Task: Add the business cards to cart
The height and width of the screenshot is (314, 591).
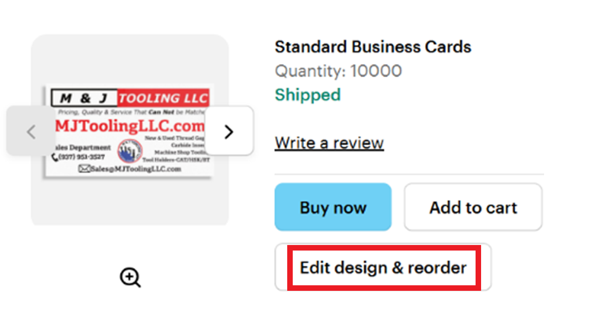Action: pyautogui.click(x=473, y=207)
